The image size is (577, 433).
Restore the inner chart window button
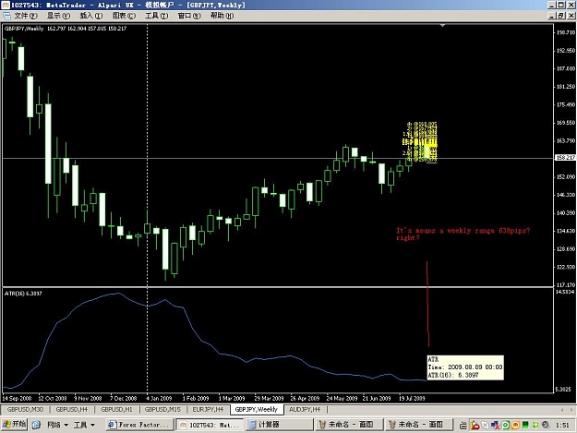pyautogui.click(x=561, y=16)
